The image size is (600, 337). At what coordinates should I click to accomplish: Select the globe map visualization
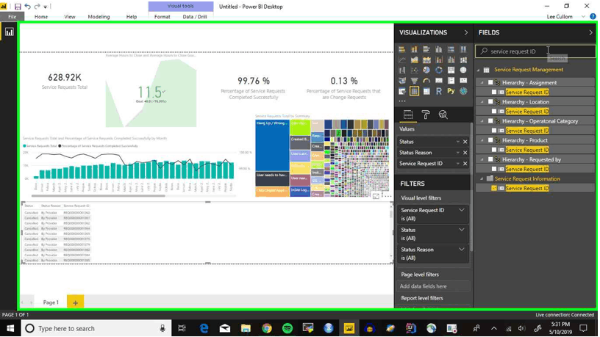[463, 70]
